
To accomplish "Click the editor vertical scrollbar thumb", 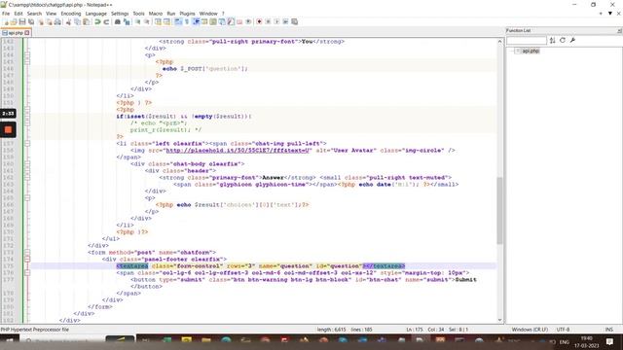I will [x=499, y=210].
